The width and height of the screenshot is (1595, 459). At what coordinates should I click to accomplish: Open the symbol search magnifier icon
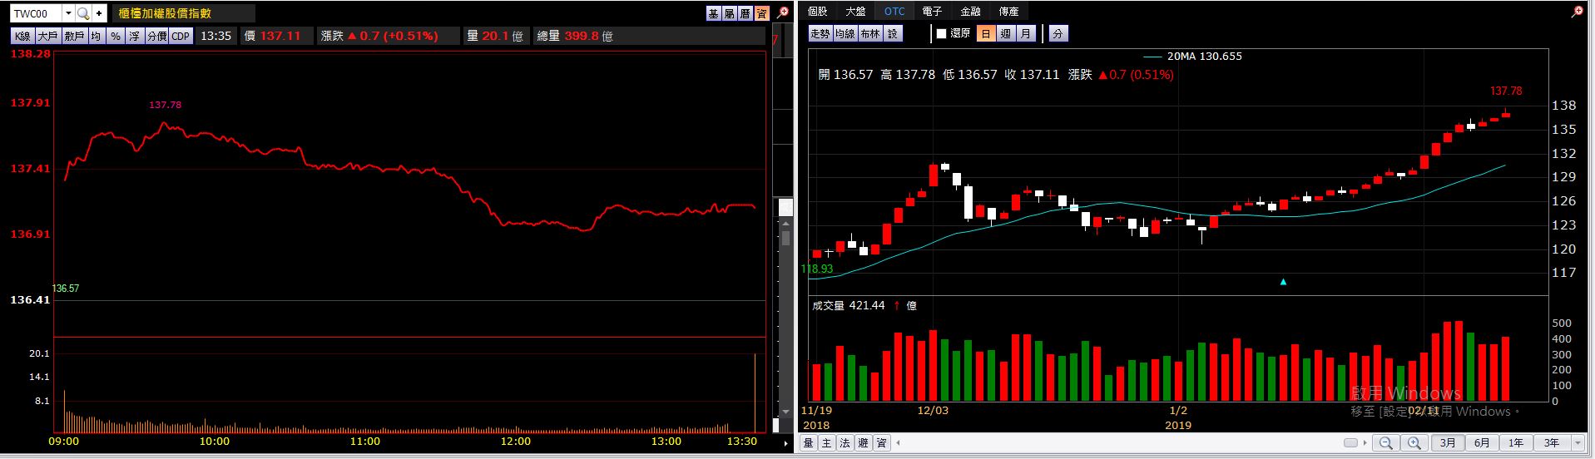click(x=82, y=13)
